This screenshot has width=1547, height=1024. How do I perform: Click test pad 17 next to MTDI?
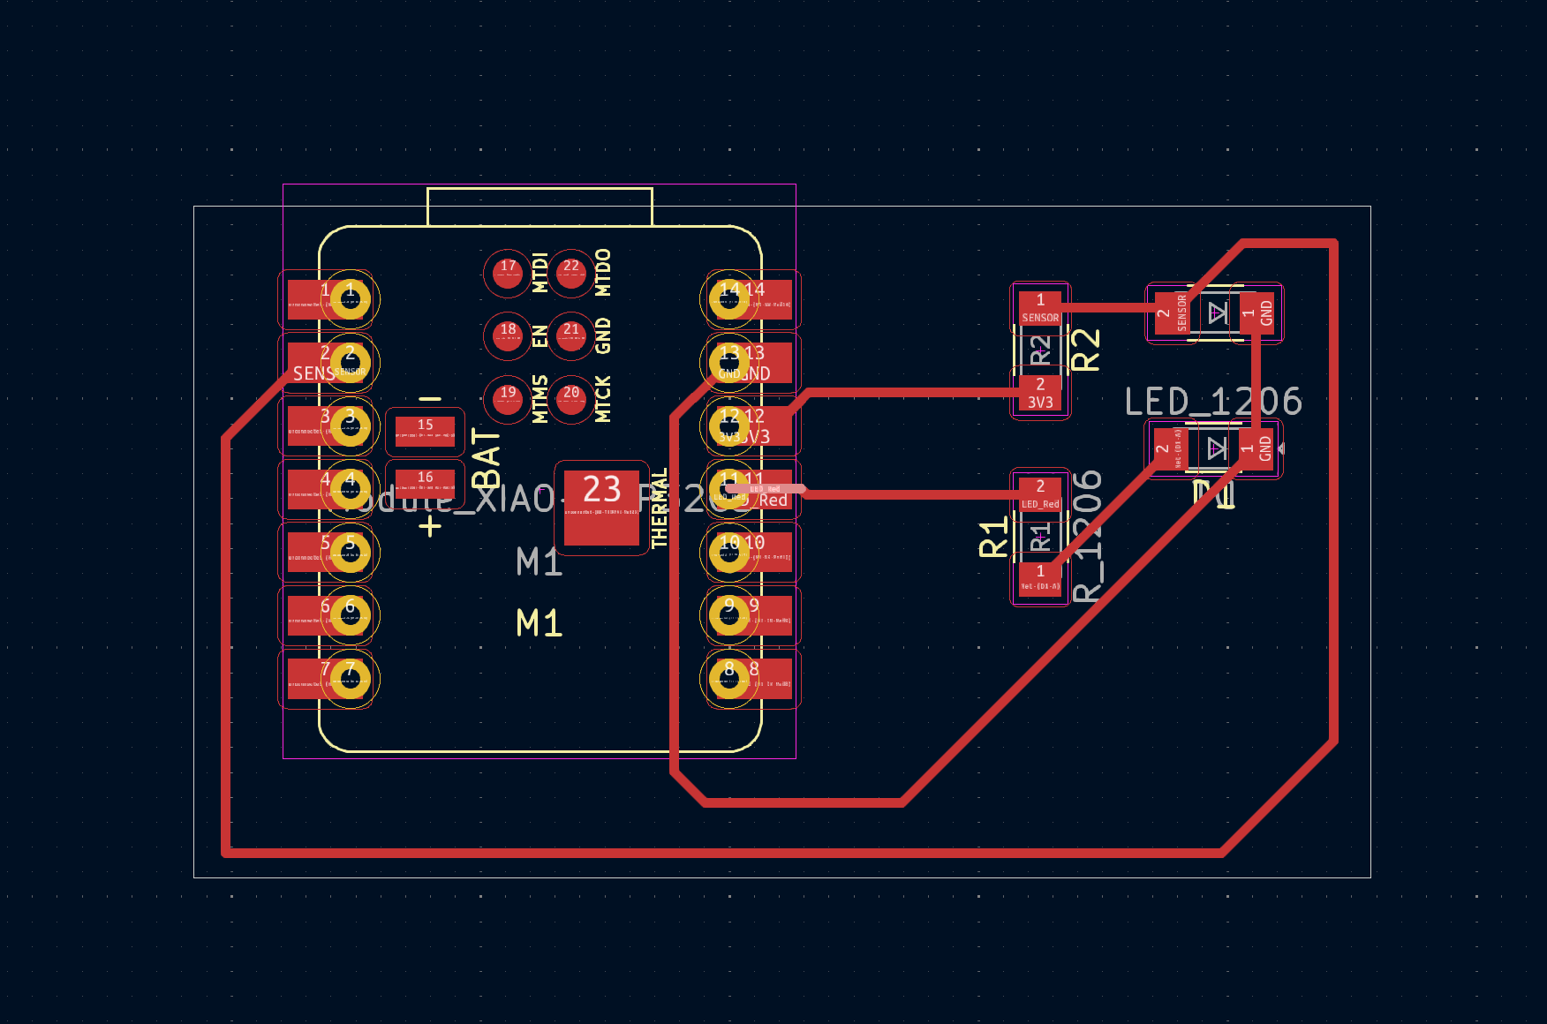click(x=508, y=273)
